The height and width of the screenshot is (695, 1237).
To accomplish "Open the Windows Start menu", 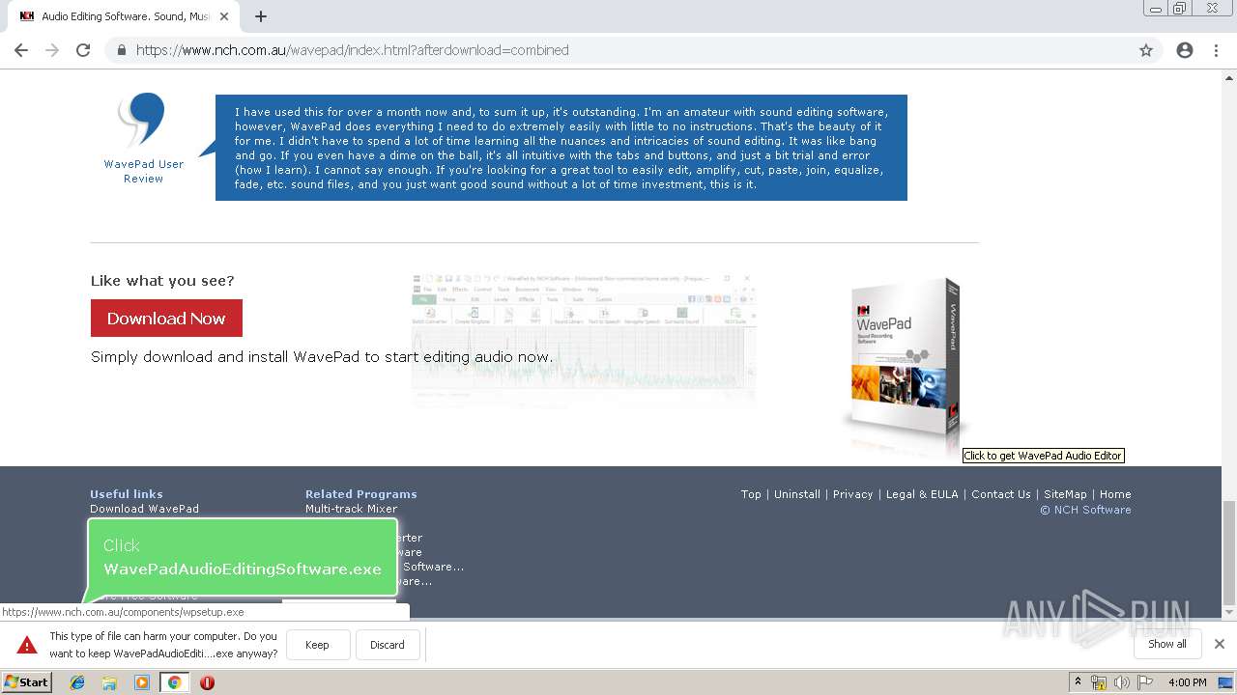I will click(x=26, y=681).
